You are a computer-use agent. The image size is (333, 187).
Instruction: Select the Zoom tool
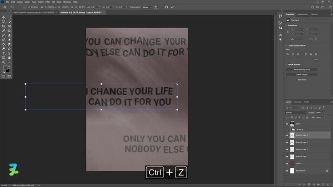pos(4,62)
